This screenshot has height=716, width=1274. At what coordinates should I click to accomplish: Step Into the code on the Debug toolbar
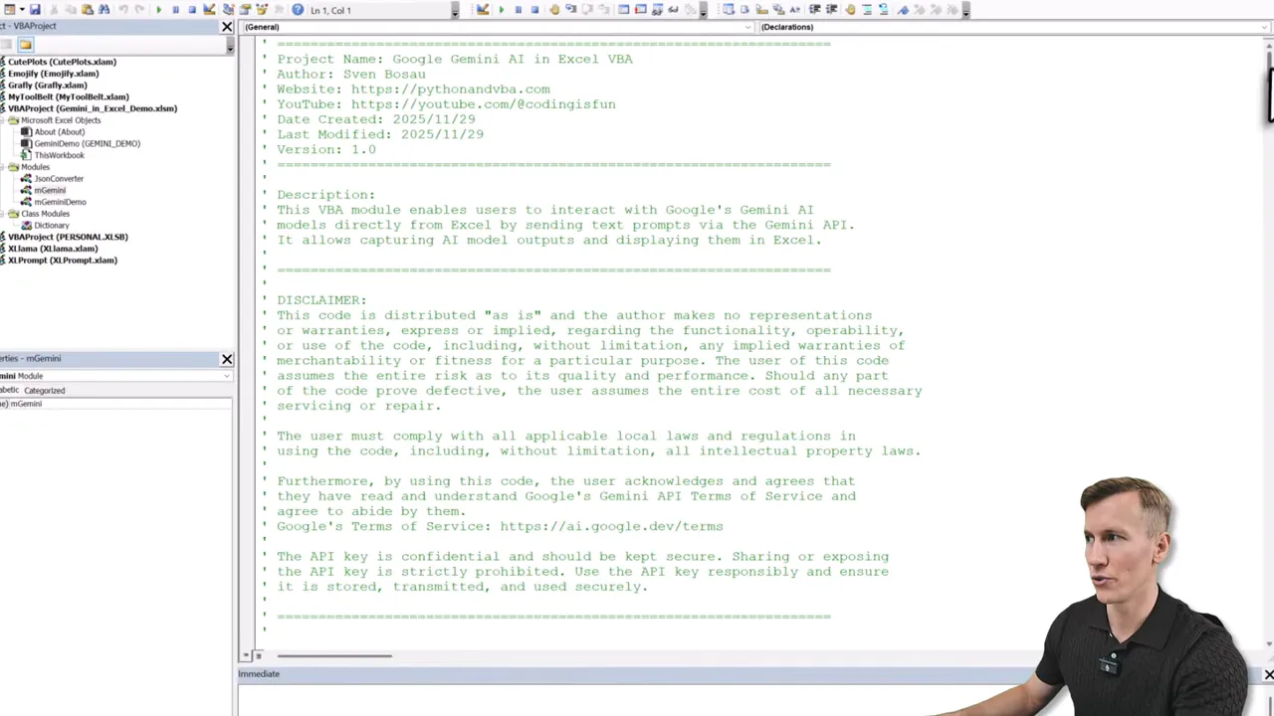571,9
